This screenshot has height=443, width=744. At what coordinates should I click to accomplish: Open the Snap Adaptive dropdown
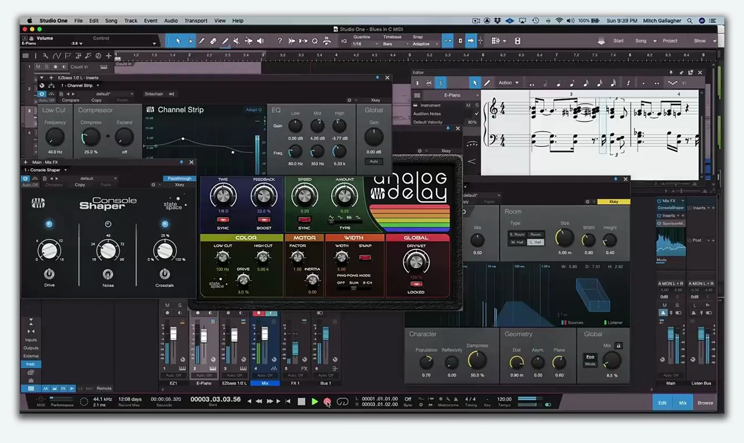point(425,44)
